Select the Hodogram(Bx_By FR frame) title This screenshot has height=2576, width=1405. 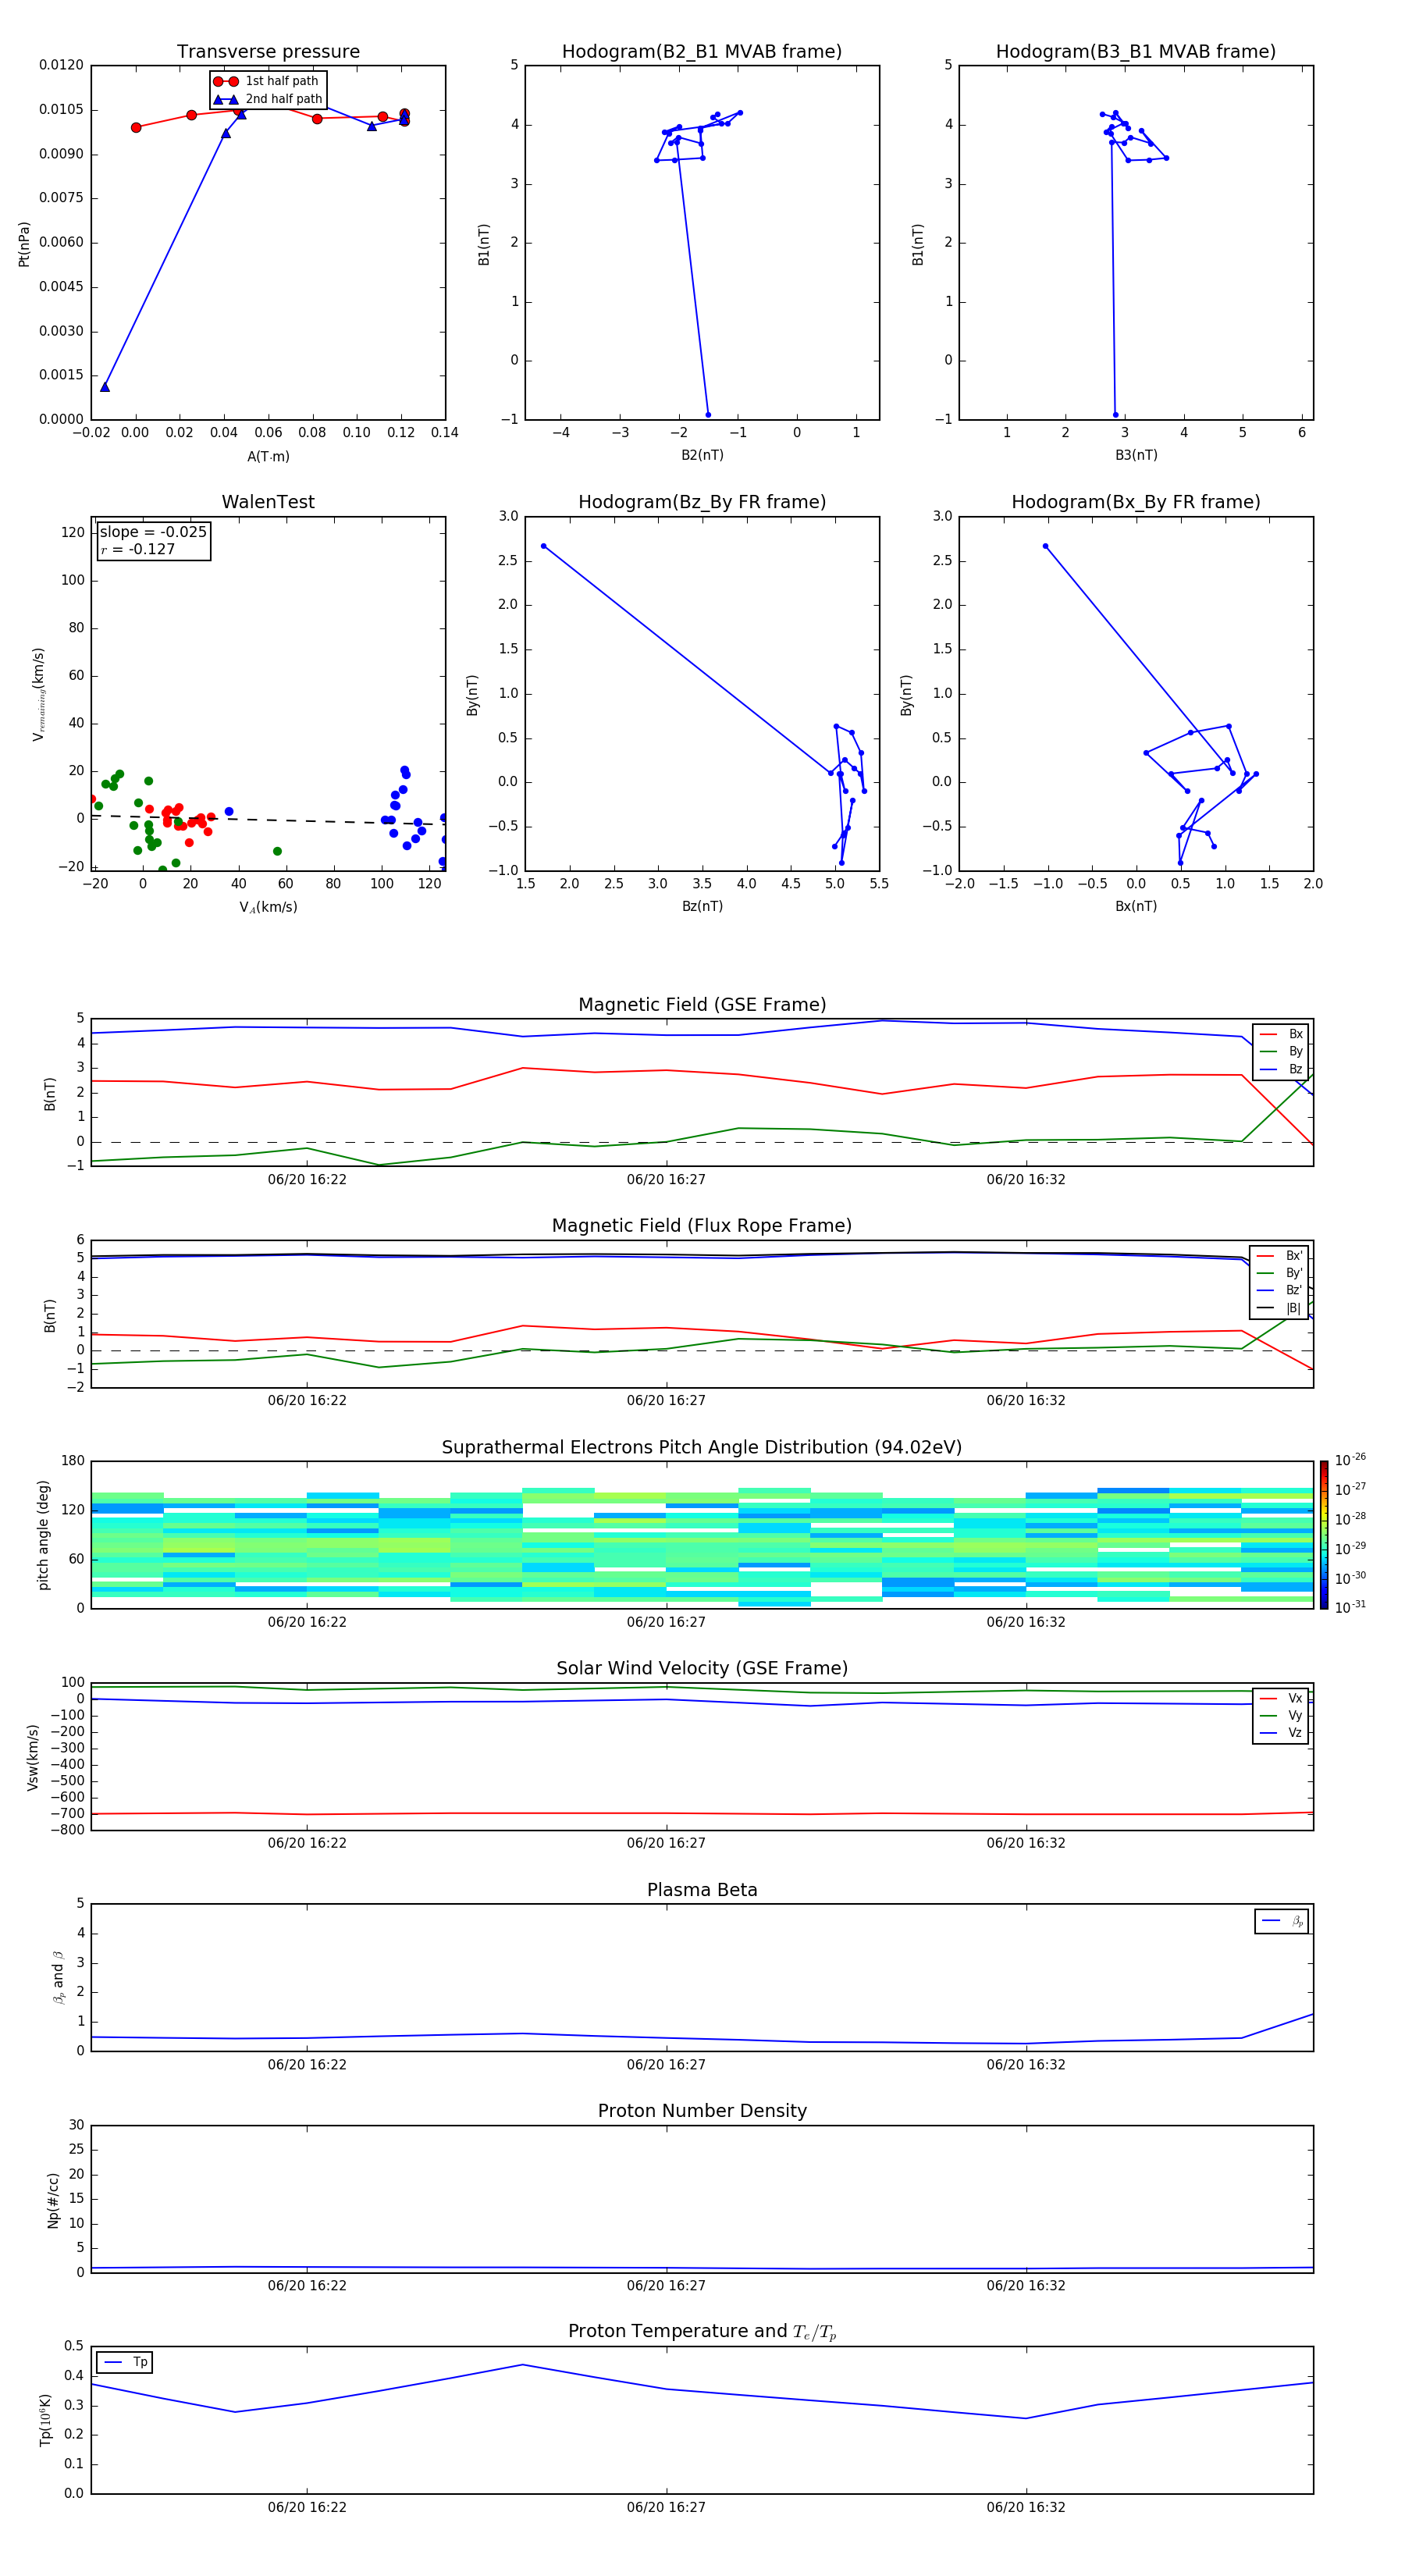[x=1136, y=502]
